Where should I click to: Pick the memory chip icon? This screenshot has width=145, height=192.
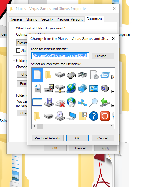click(71, 75)
